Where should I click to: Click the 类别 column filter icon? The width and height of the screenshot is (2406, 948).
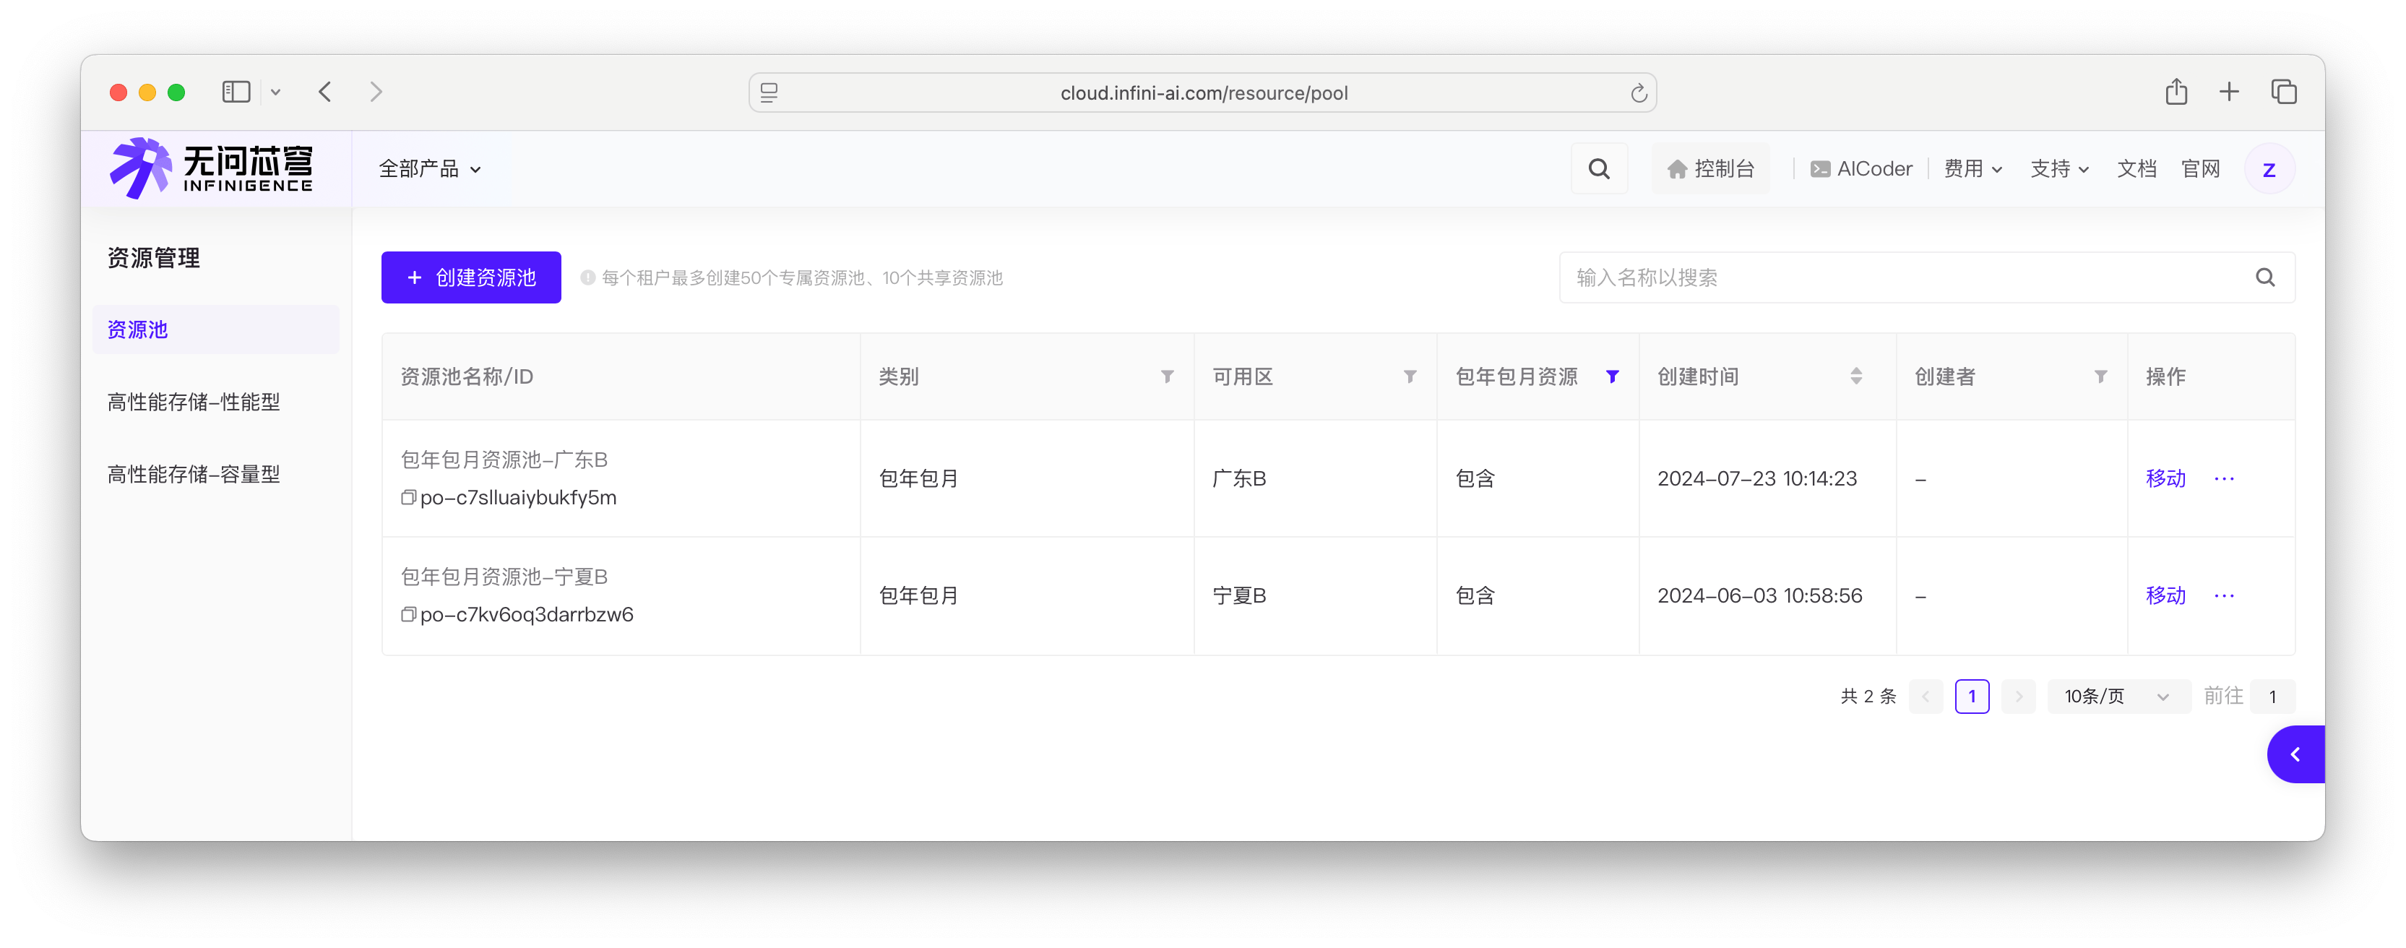click(1167, 376)
